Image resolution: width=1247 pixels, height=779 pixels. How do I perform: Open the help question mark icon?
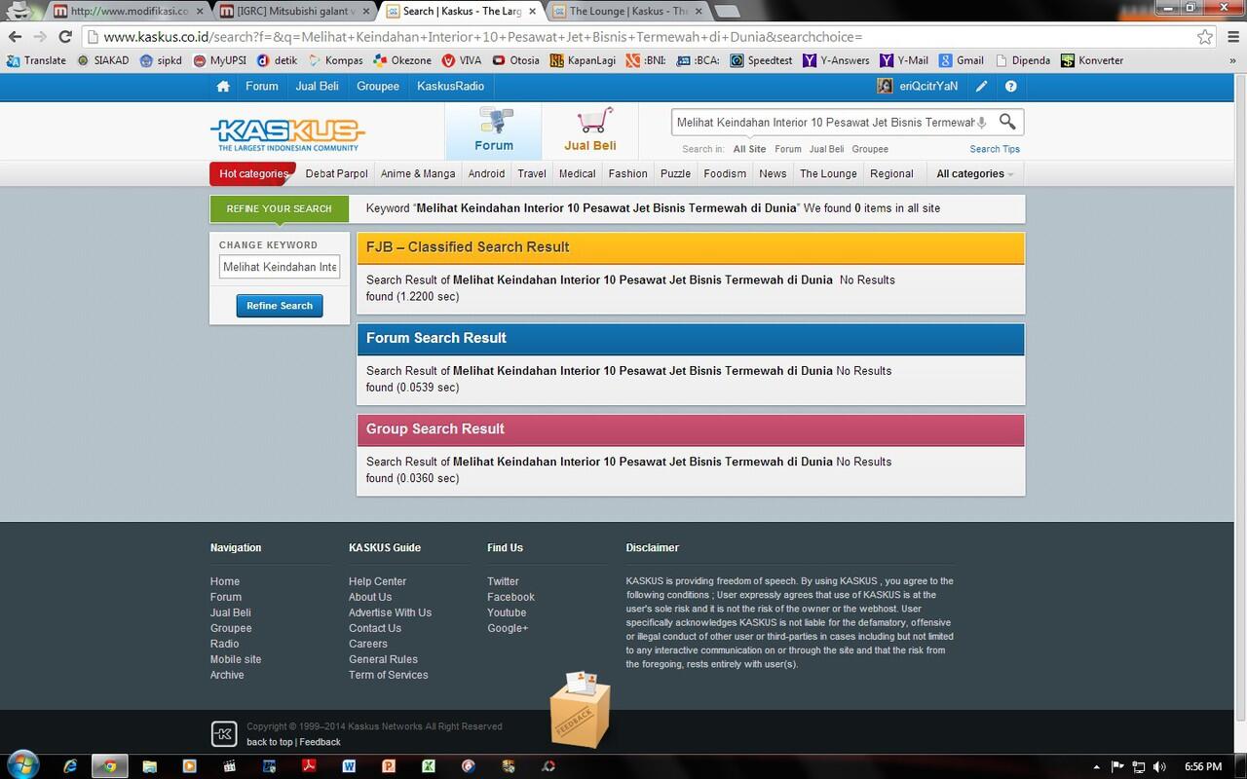tap(1010, 86)
